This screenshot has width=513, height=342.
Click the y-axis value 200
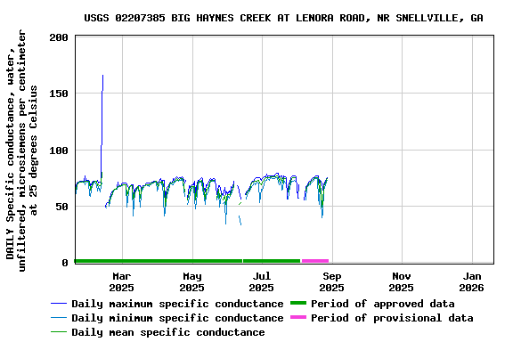(59, 37)
